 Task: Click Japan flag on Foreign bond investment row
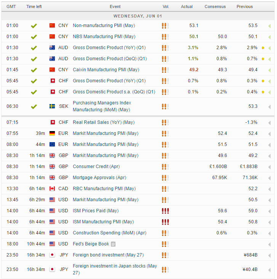[52, 255]
